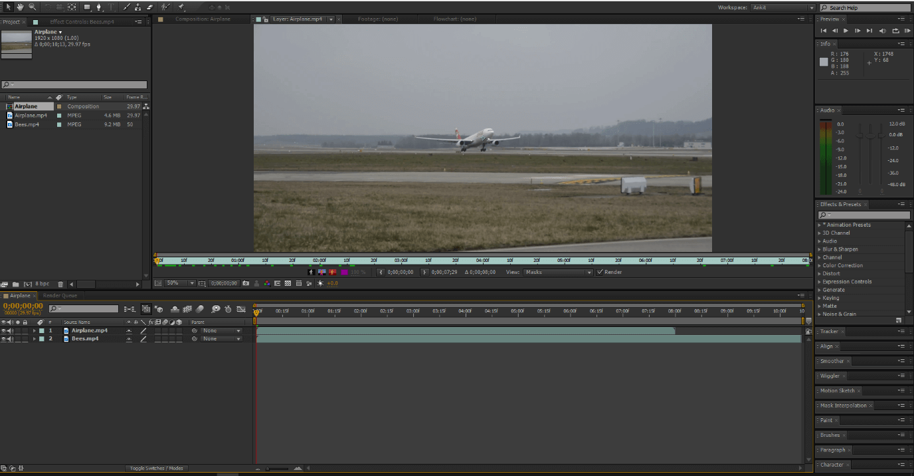Viewport: 914px width, 476px height.
Task: Open the 50% magnification dropdown
Action: [181, 283]
